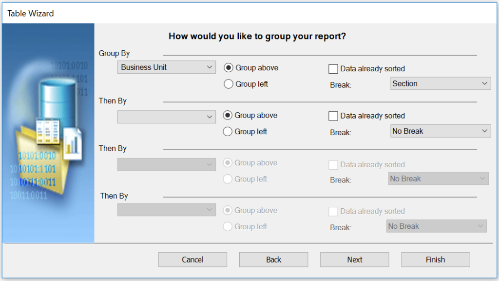The width and height of the screenshot is (499, 281).
Task: Open the third Then By No Break dropdown
Action: (x=436, y=226)
